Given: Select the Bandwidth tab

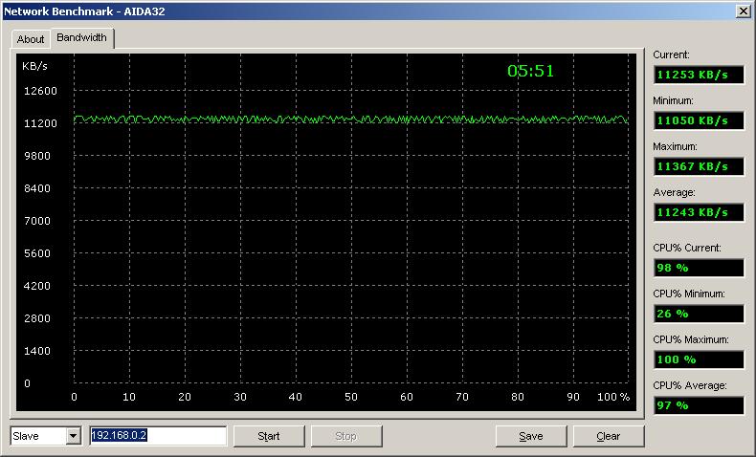Looking at the screenshot, I should coord(82,37).
